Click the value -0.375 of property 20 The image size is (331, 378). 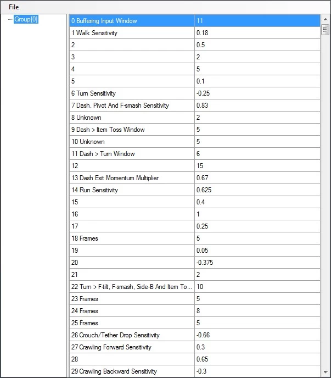[257, 263]
